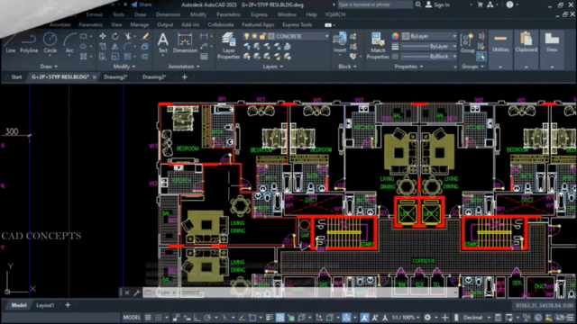This screenshot has width=577, height=324.
Task: Click the Group tool
Action: click(467, 43)
